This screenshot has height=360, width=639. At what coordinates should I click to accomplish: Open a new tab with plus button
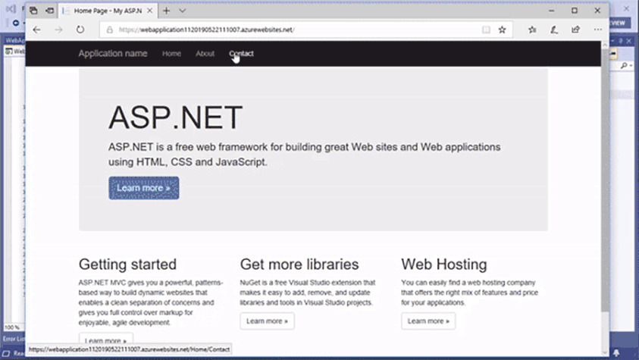click(x=167, y=11)
